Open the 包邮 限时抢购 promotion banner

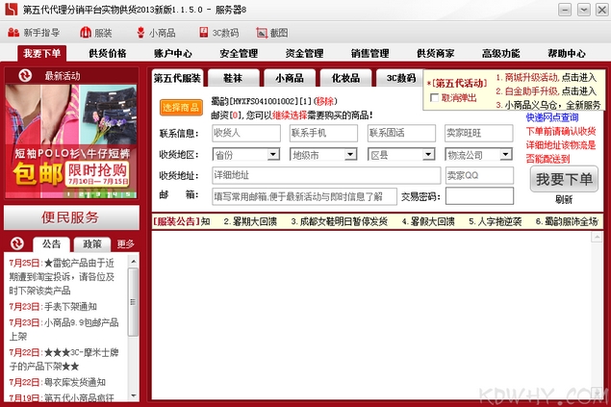(x=71, y=141)
